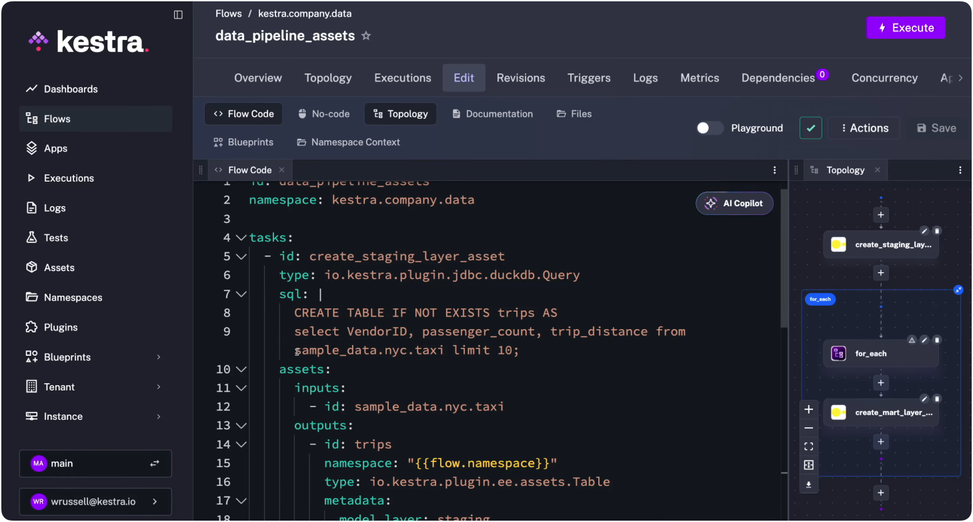Expand the Blueprints sidebar entry
Screen dimensions: 973x522
(x=95, y=356)
